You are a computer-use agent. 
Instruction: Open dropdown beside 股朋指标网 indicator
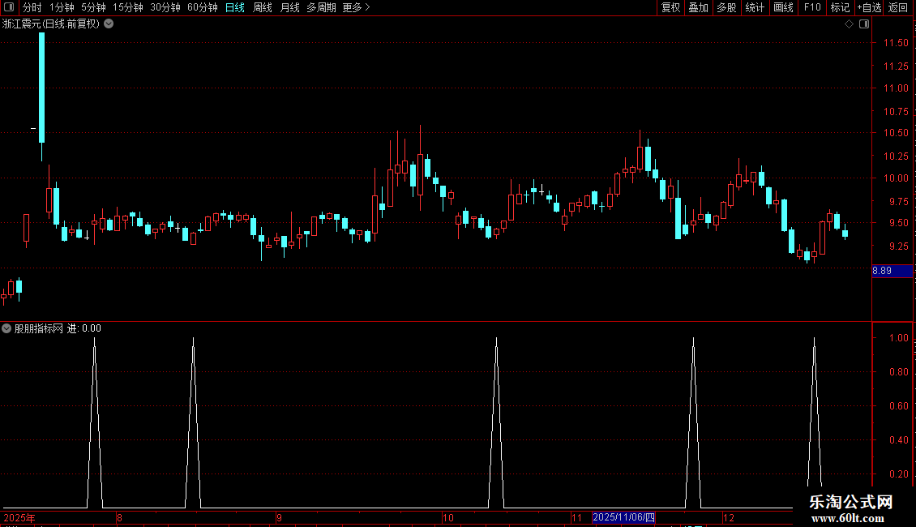click(x=6, y=328)
